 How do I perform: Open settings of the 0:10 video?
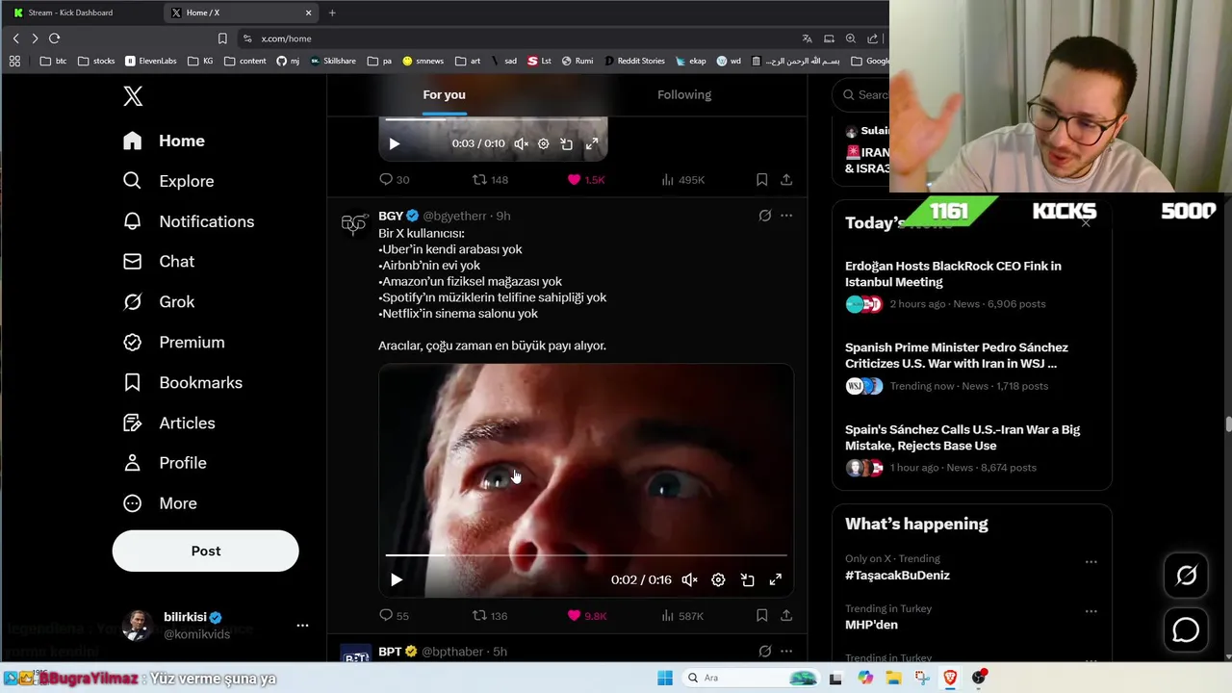coord(543,143)
